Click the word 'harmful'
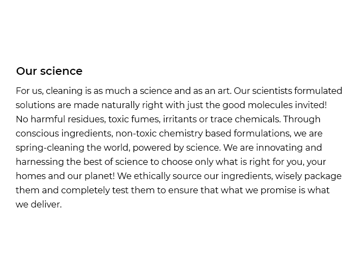The height and width of the screenshot is (273, 354). click(48, 119)
